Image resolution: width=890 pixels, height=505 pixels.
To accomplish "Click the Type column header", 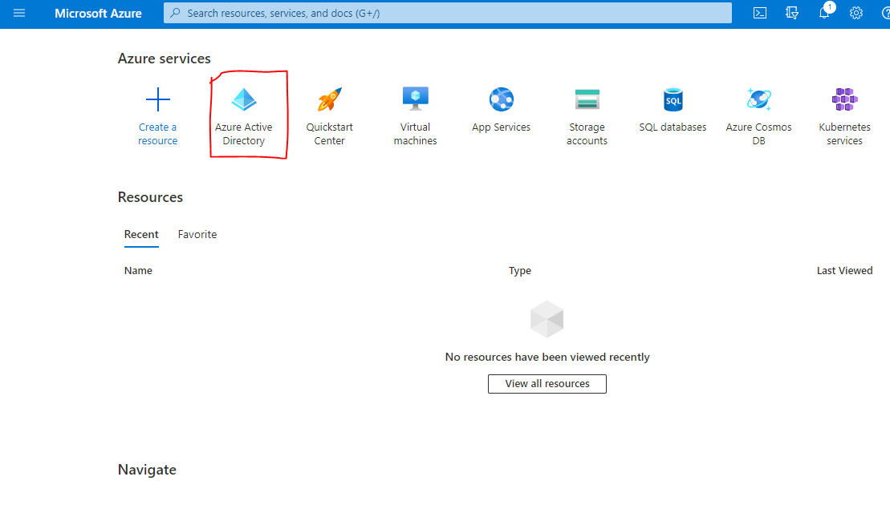I will point(520,271).
